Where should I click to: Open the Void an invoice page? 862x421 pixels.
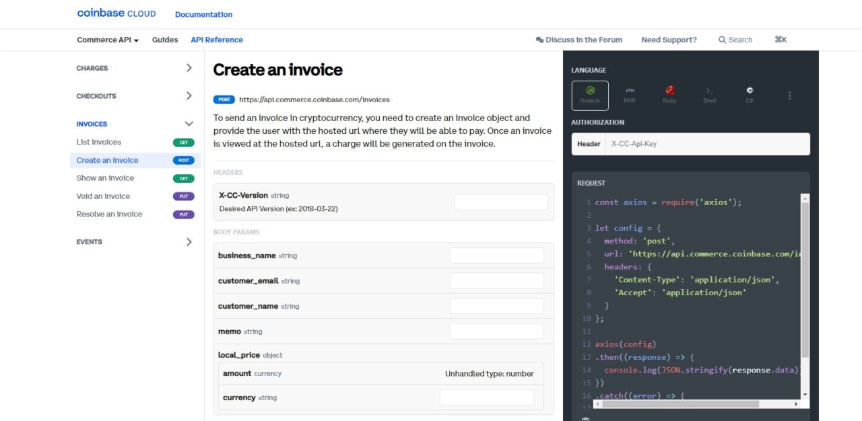pos(103,196)
